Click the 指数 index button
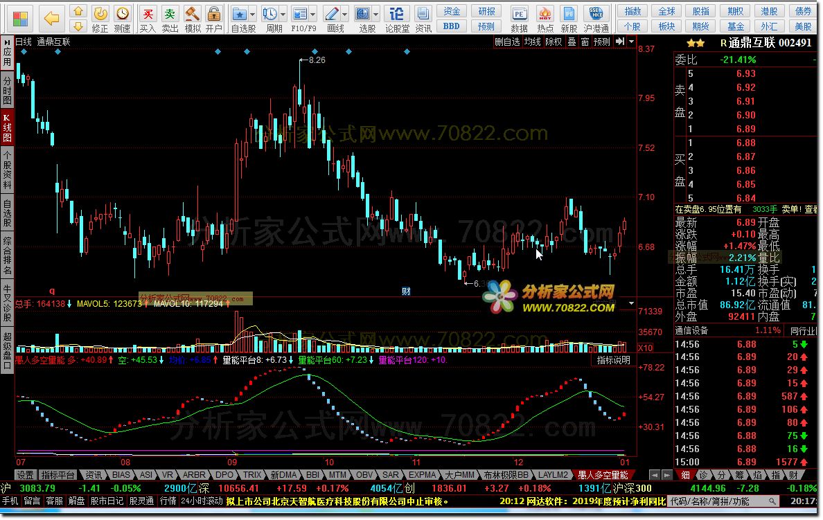 tap(632, 11)
